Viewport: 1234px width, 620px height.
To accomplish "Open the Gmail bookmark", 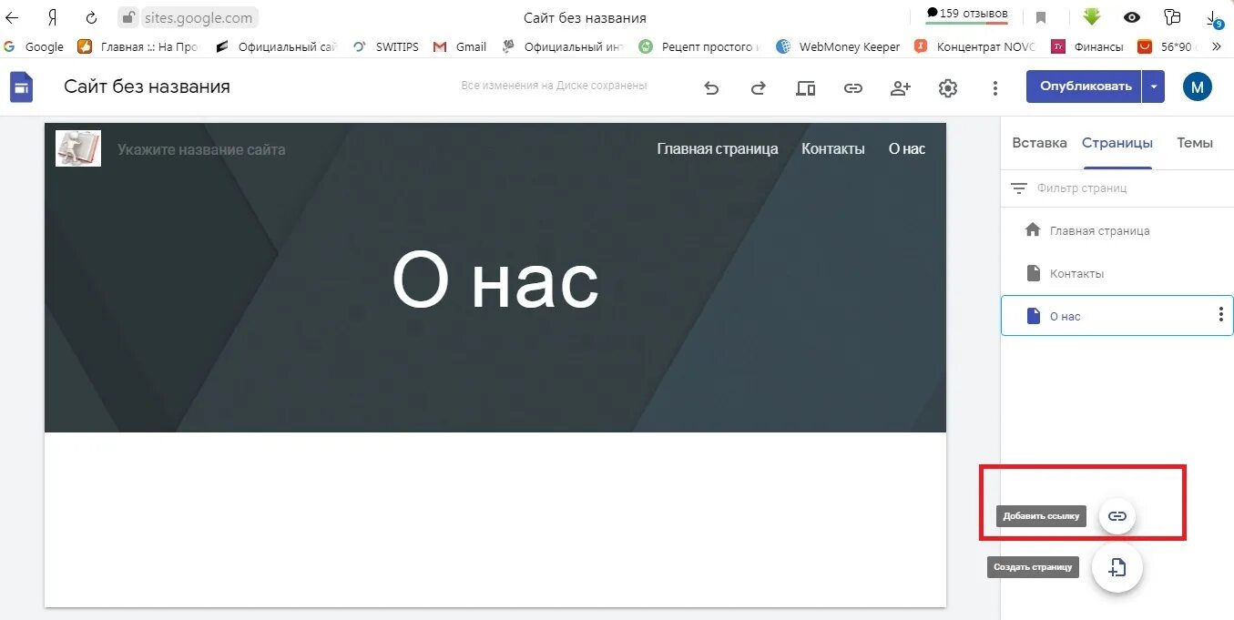I will tap(460, 46).
